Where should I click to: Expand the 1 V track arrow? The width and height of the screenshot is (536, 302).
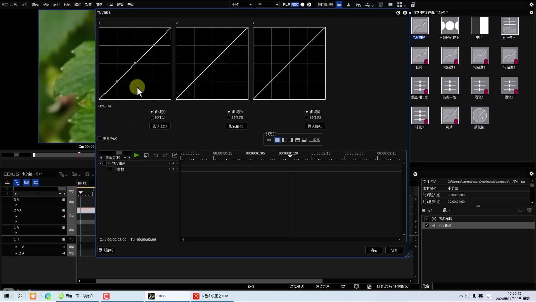point(16,233)
